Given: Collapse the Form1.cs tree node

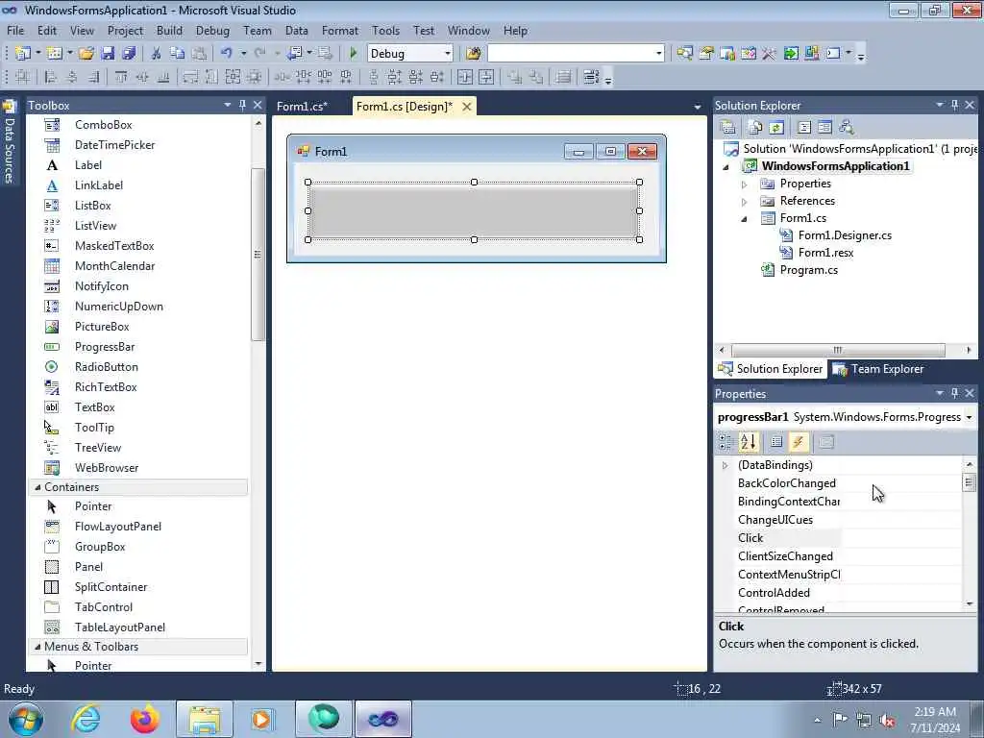Looking at the screenshot, I should pos(745,219).
